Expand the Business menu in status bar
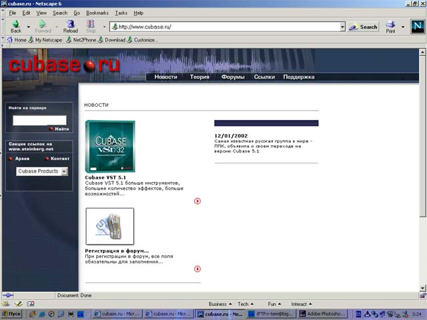 [220, 304]
